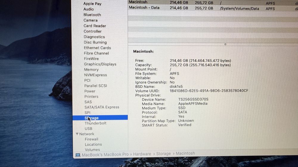Open Power in the sidebar
Screen dimensions: 298x167
(x=90, y=91)
